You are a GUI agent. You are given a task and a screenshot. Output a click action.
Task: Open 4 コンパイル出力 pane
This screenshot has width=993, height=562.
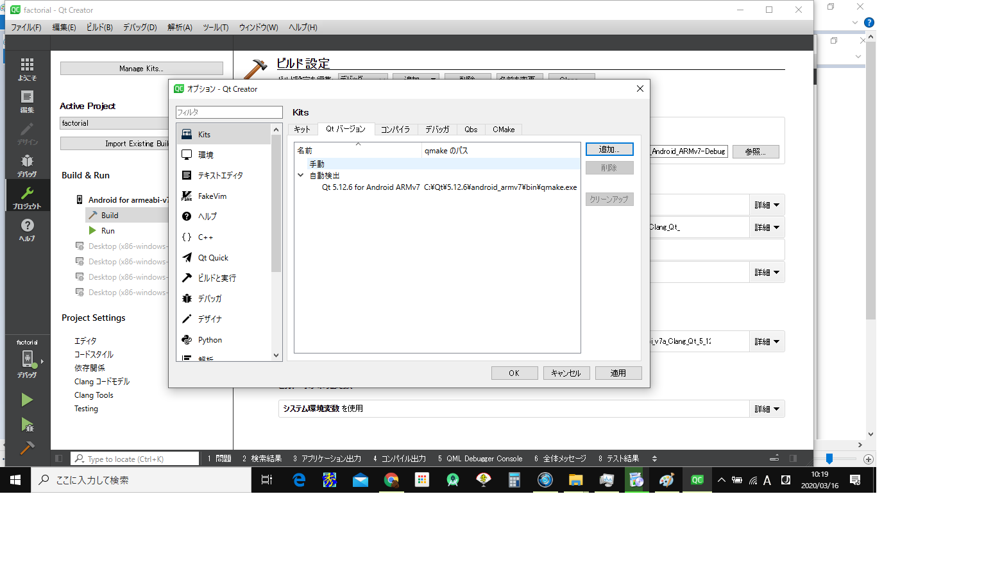point(400,458)
